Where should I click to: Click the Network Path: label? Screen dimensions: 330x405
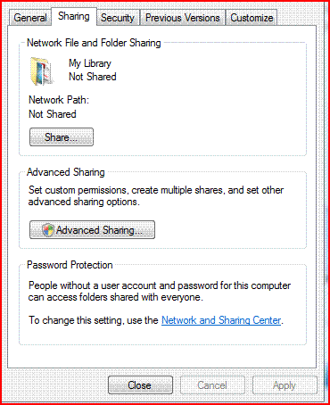click(59, 100)
